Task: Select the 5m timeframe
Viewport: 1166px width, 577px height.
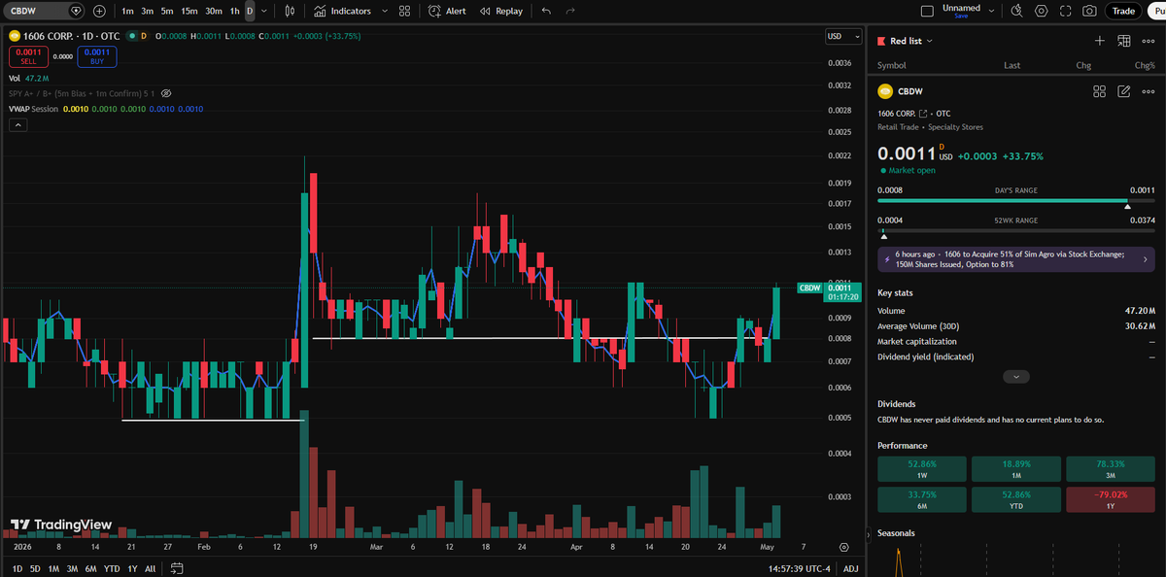Action: 167,11
